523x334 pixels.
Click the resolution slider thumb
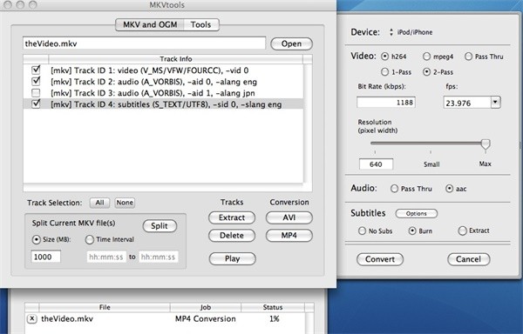coord(486,144)
